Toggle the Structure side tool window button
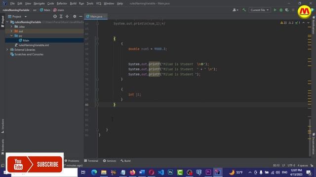The image size is (316, 177). pos(2,126)
